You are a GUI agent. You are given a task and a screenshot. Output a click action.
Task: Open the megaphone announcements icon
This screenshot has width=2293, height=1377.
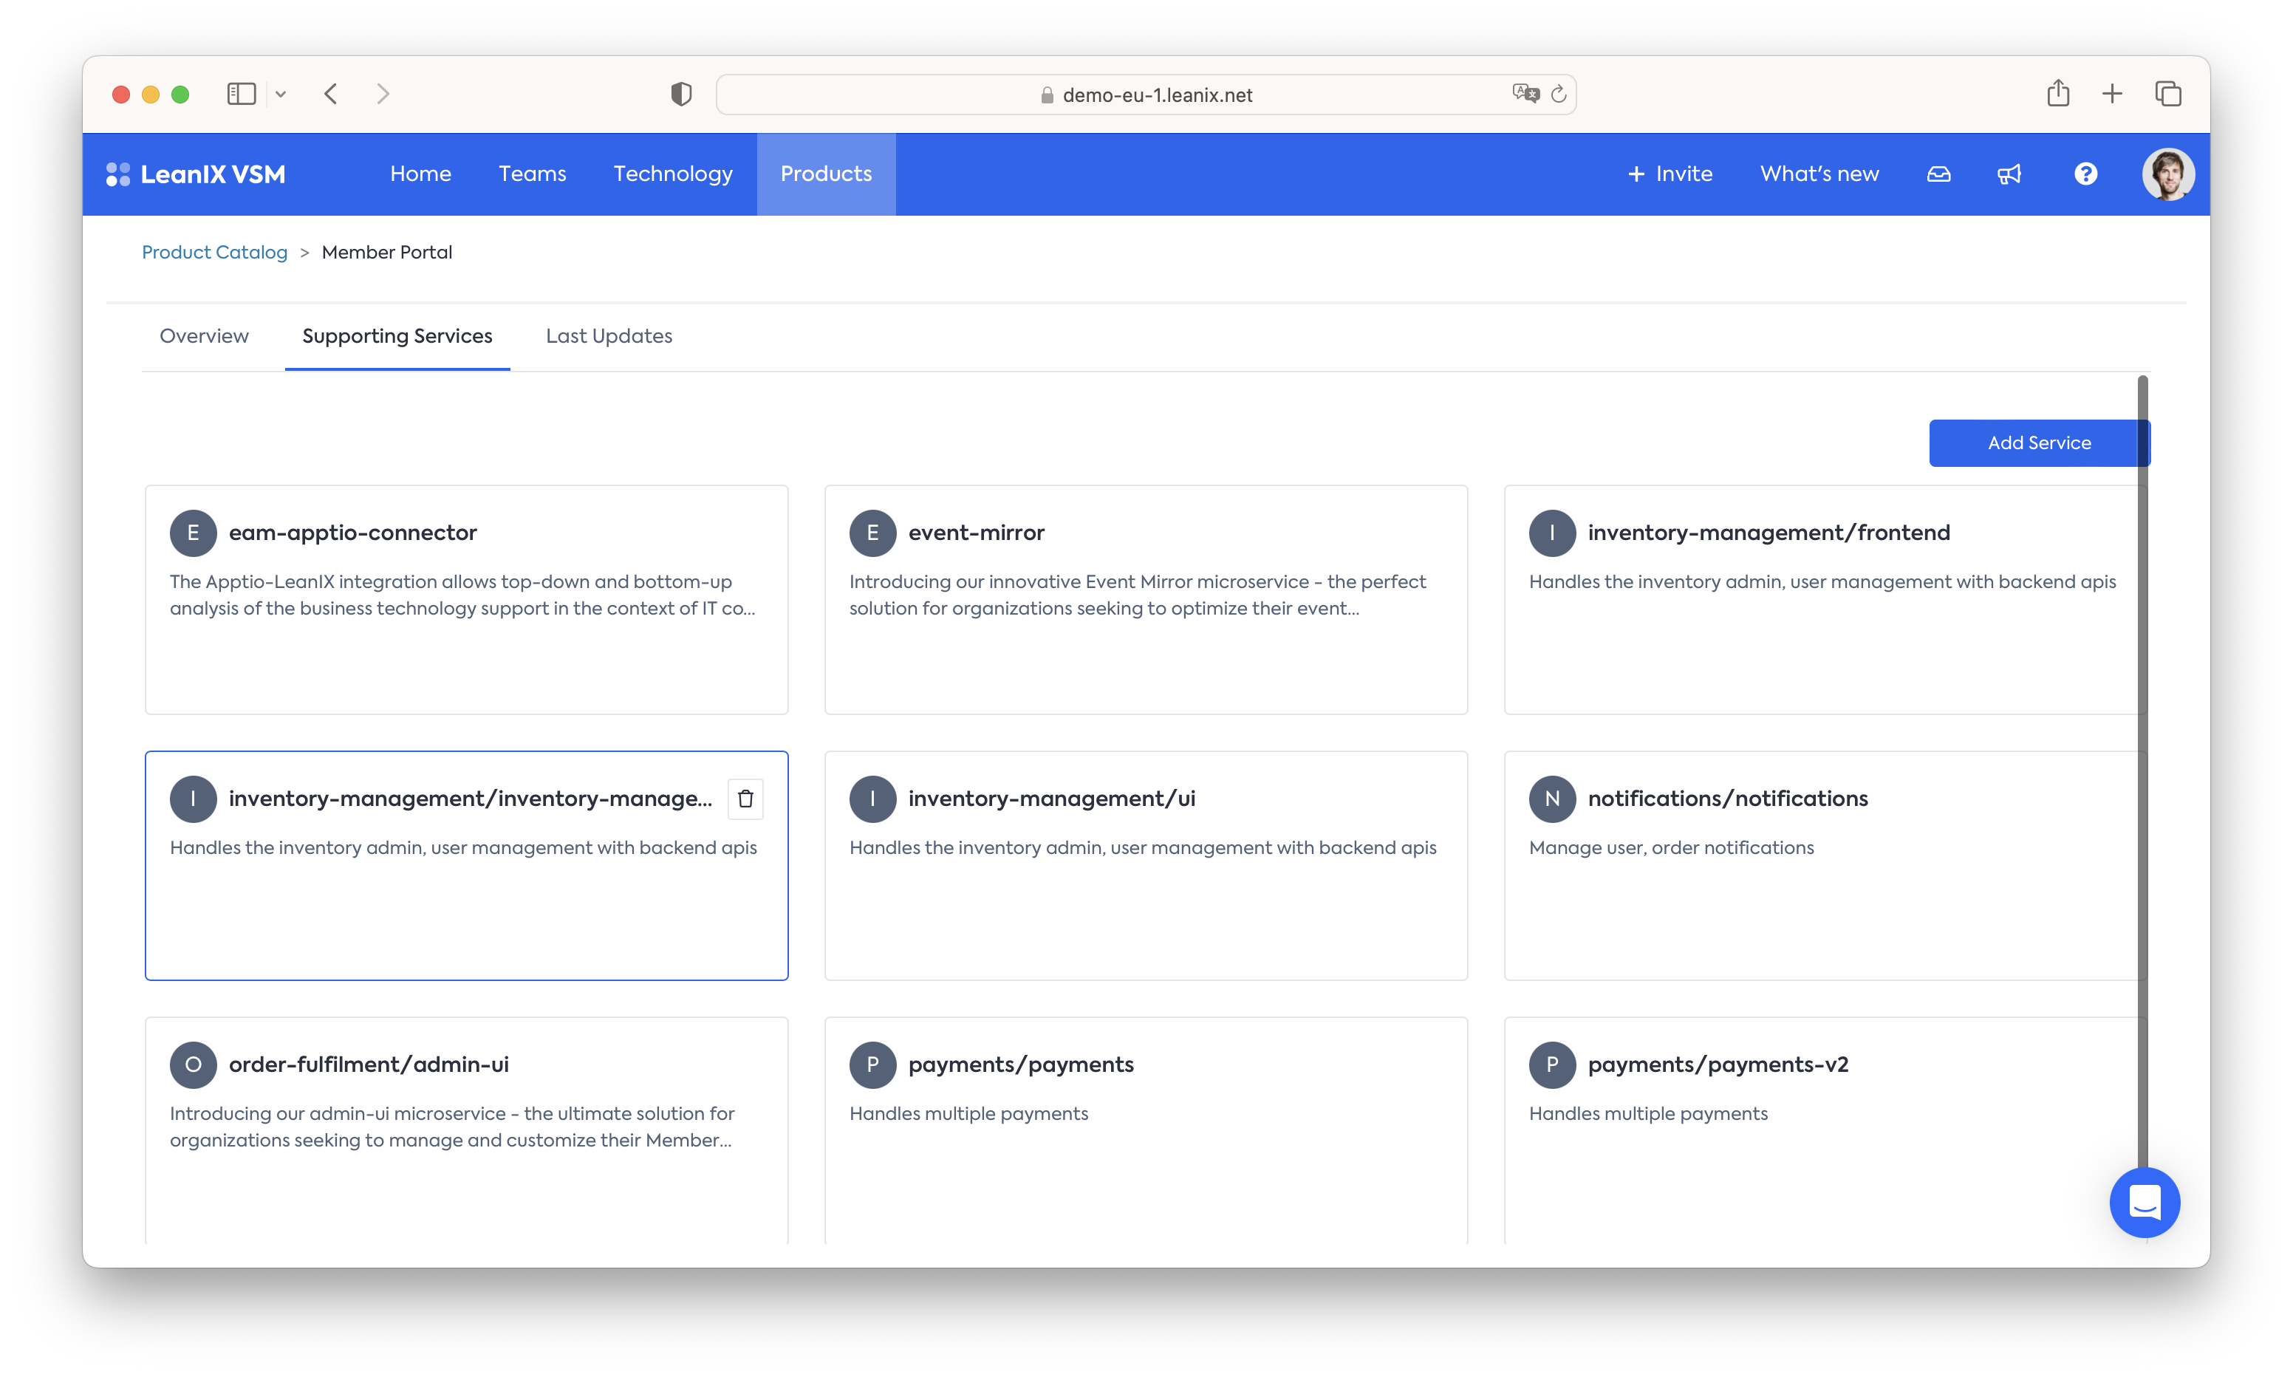click(2009, 174)
